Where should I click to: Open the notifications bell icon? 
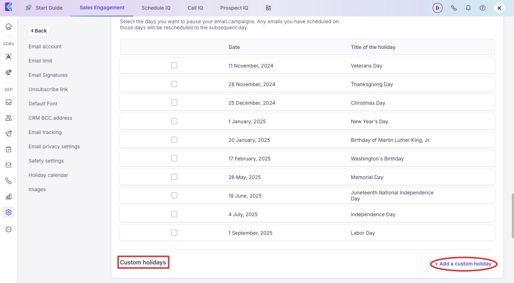[468, 8]
